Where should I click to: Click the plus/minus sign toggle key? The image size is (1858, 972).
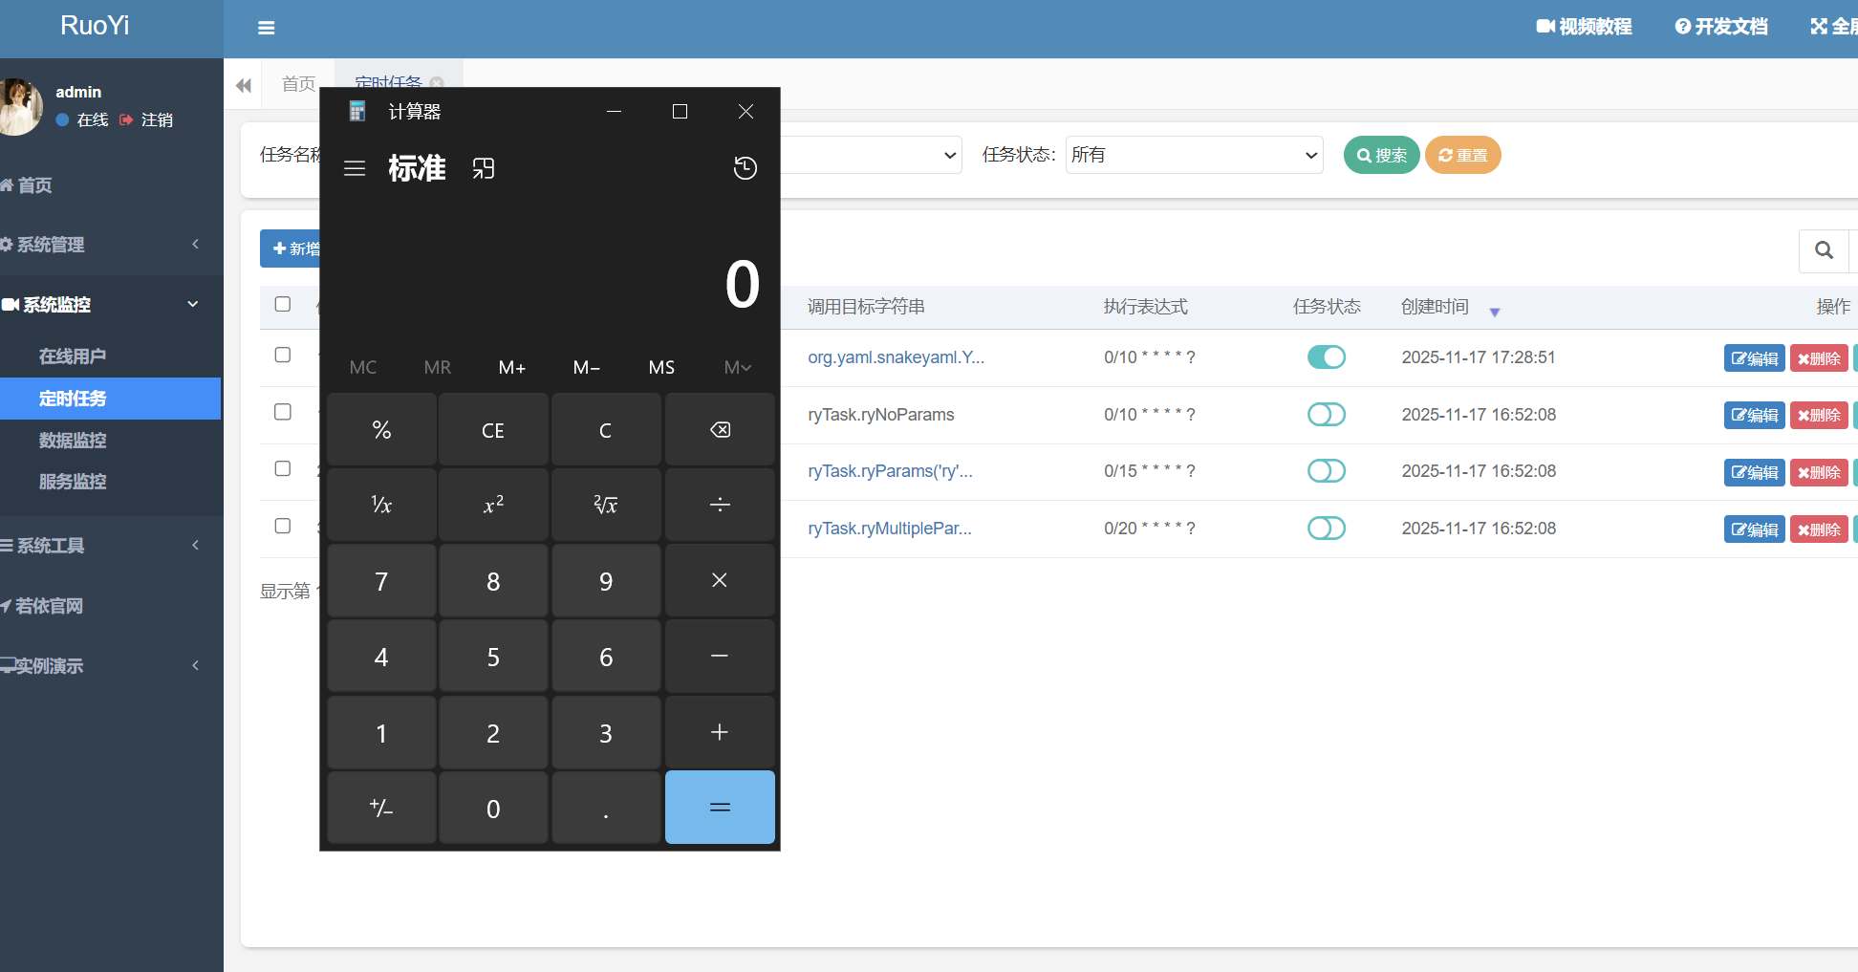(x=381, y=808)
